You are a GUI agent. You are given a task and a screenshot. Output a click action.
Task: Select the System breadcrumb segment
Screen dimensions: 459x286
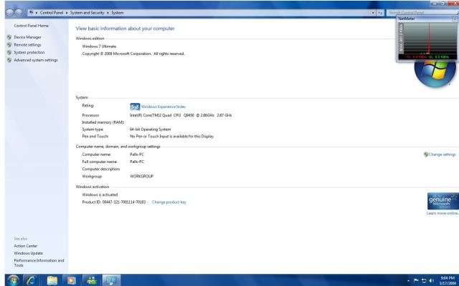pyautogui.click(x=117, y=13)
